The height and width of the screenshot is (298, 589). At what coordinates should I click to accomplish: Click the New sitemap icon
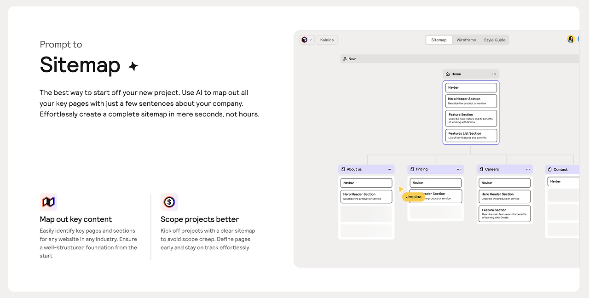point(345,59)
